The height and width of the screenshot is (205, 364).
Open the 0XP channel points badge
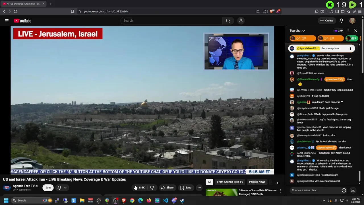click(338, 31)
